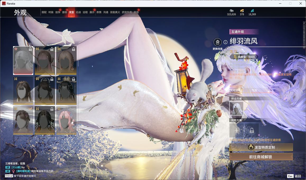Select the white-haired hairstyle thumbnail
Viewport: 306px width, 180px height.
[23, 61]
